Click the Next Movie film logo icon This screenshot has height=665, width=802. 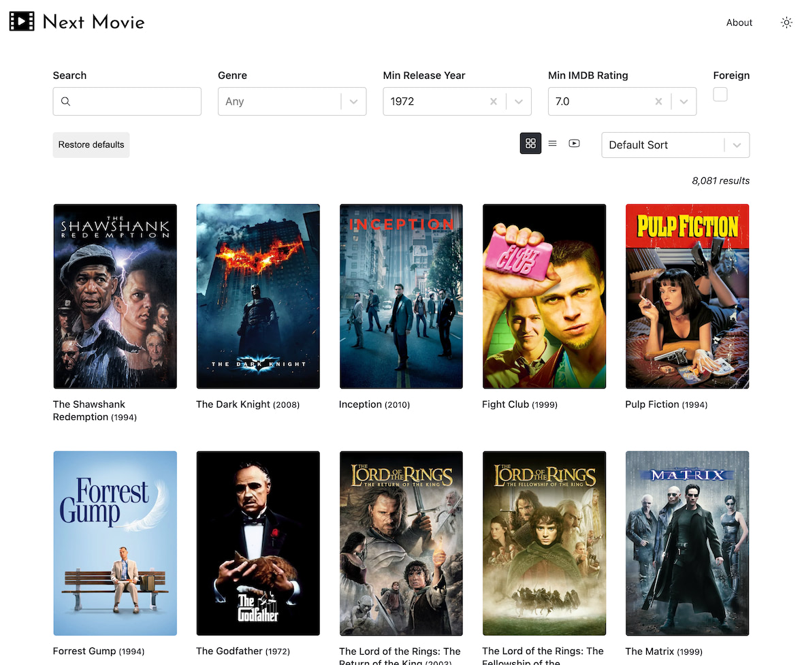[x=22, y=22]
